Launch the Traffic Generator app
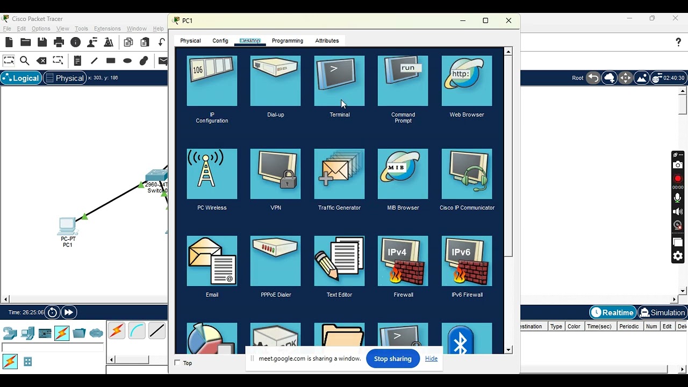Screen dimensions: 688x387 [339, 174]
